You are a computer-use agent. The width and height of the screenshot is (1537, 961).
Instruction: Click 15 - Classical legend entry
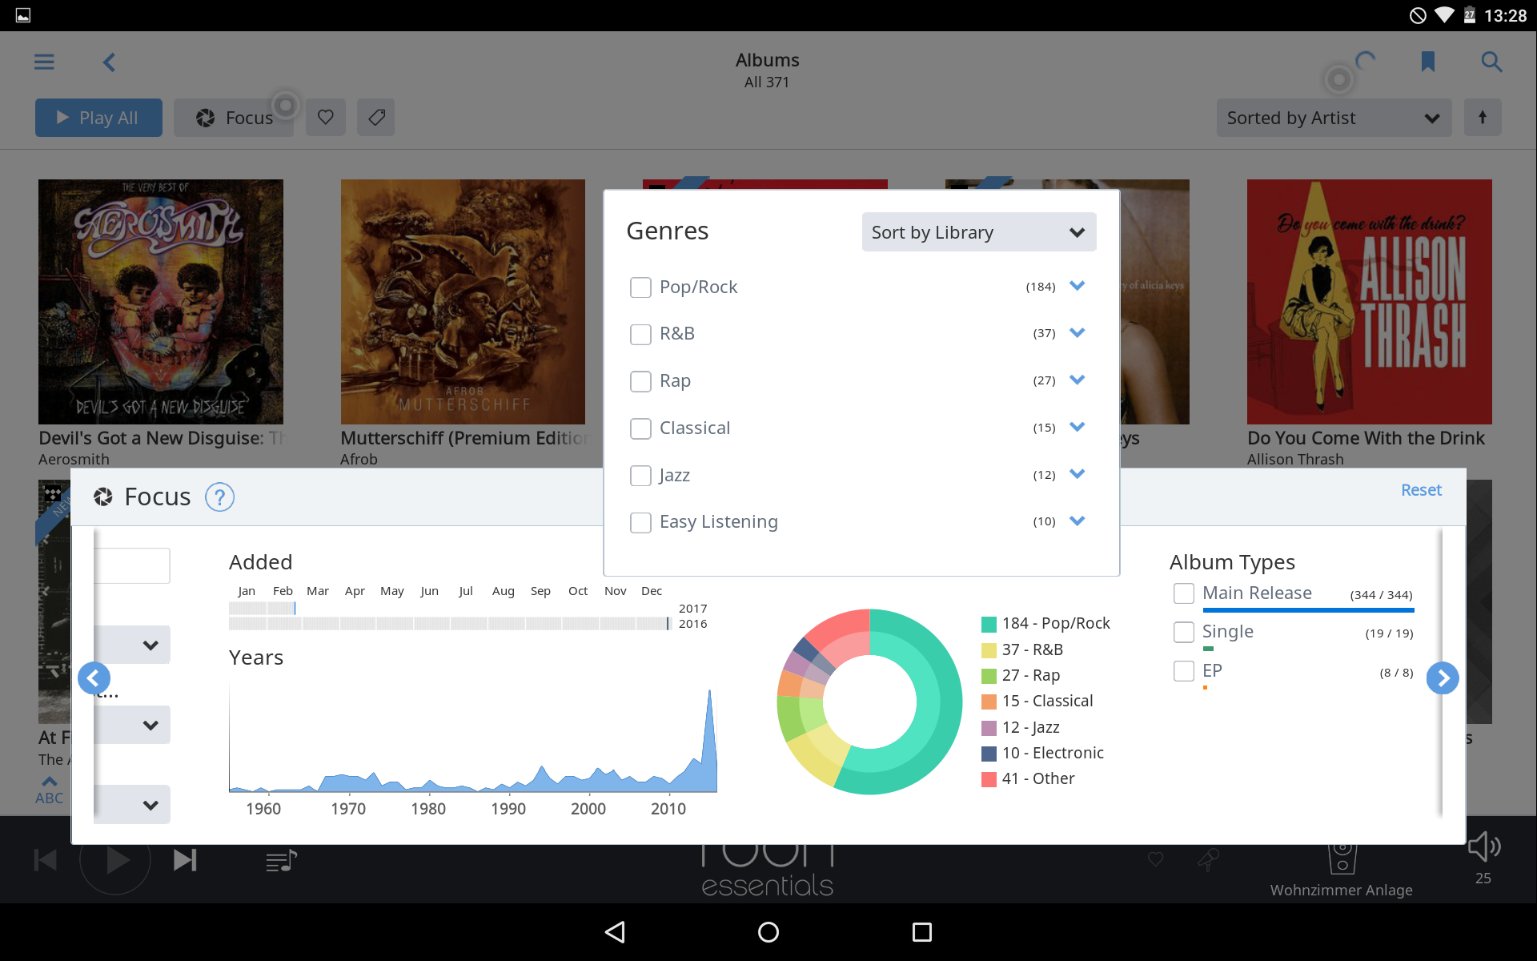click(1037, 701)
